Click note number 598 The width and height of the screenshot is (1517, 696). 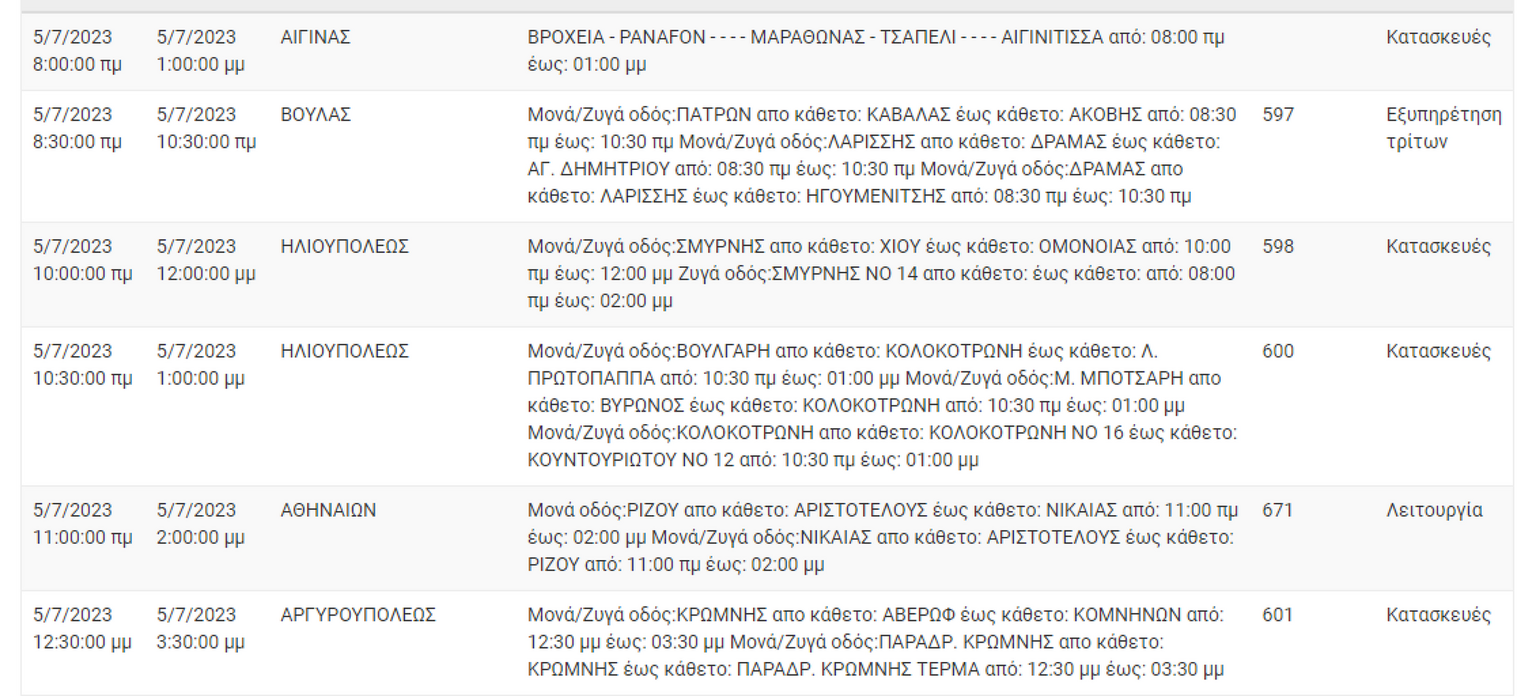click(x=1278, y=246)
